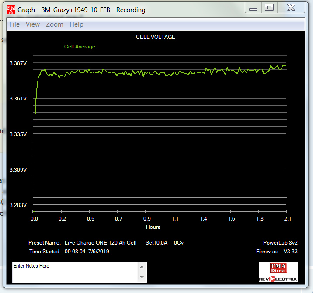Click the Revolectrix logo
Screen dimensions: 313x293
278,279
